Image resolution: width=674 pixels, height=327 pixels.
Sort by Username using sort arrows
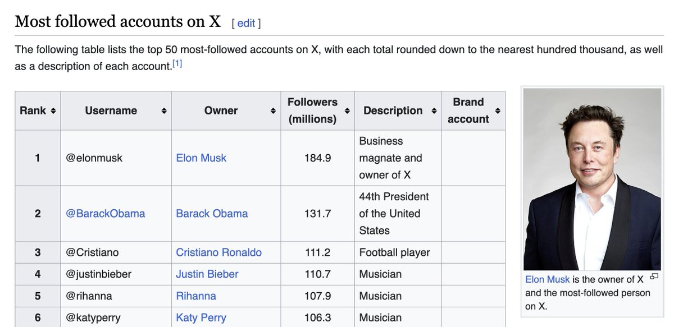[x=164, y=111]
